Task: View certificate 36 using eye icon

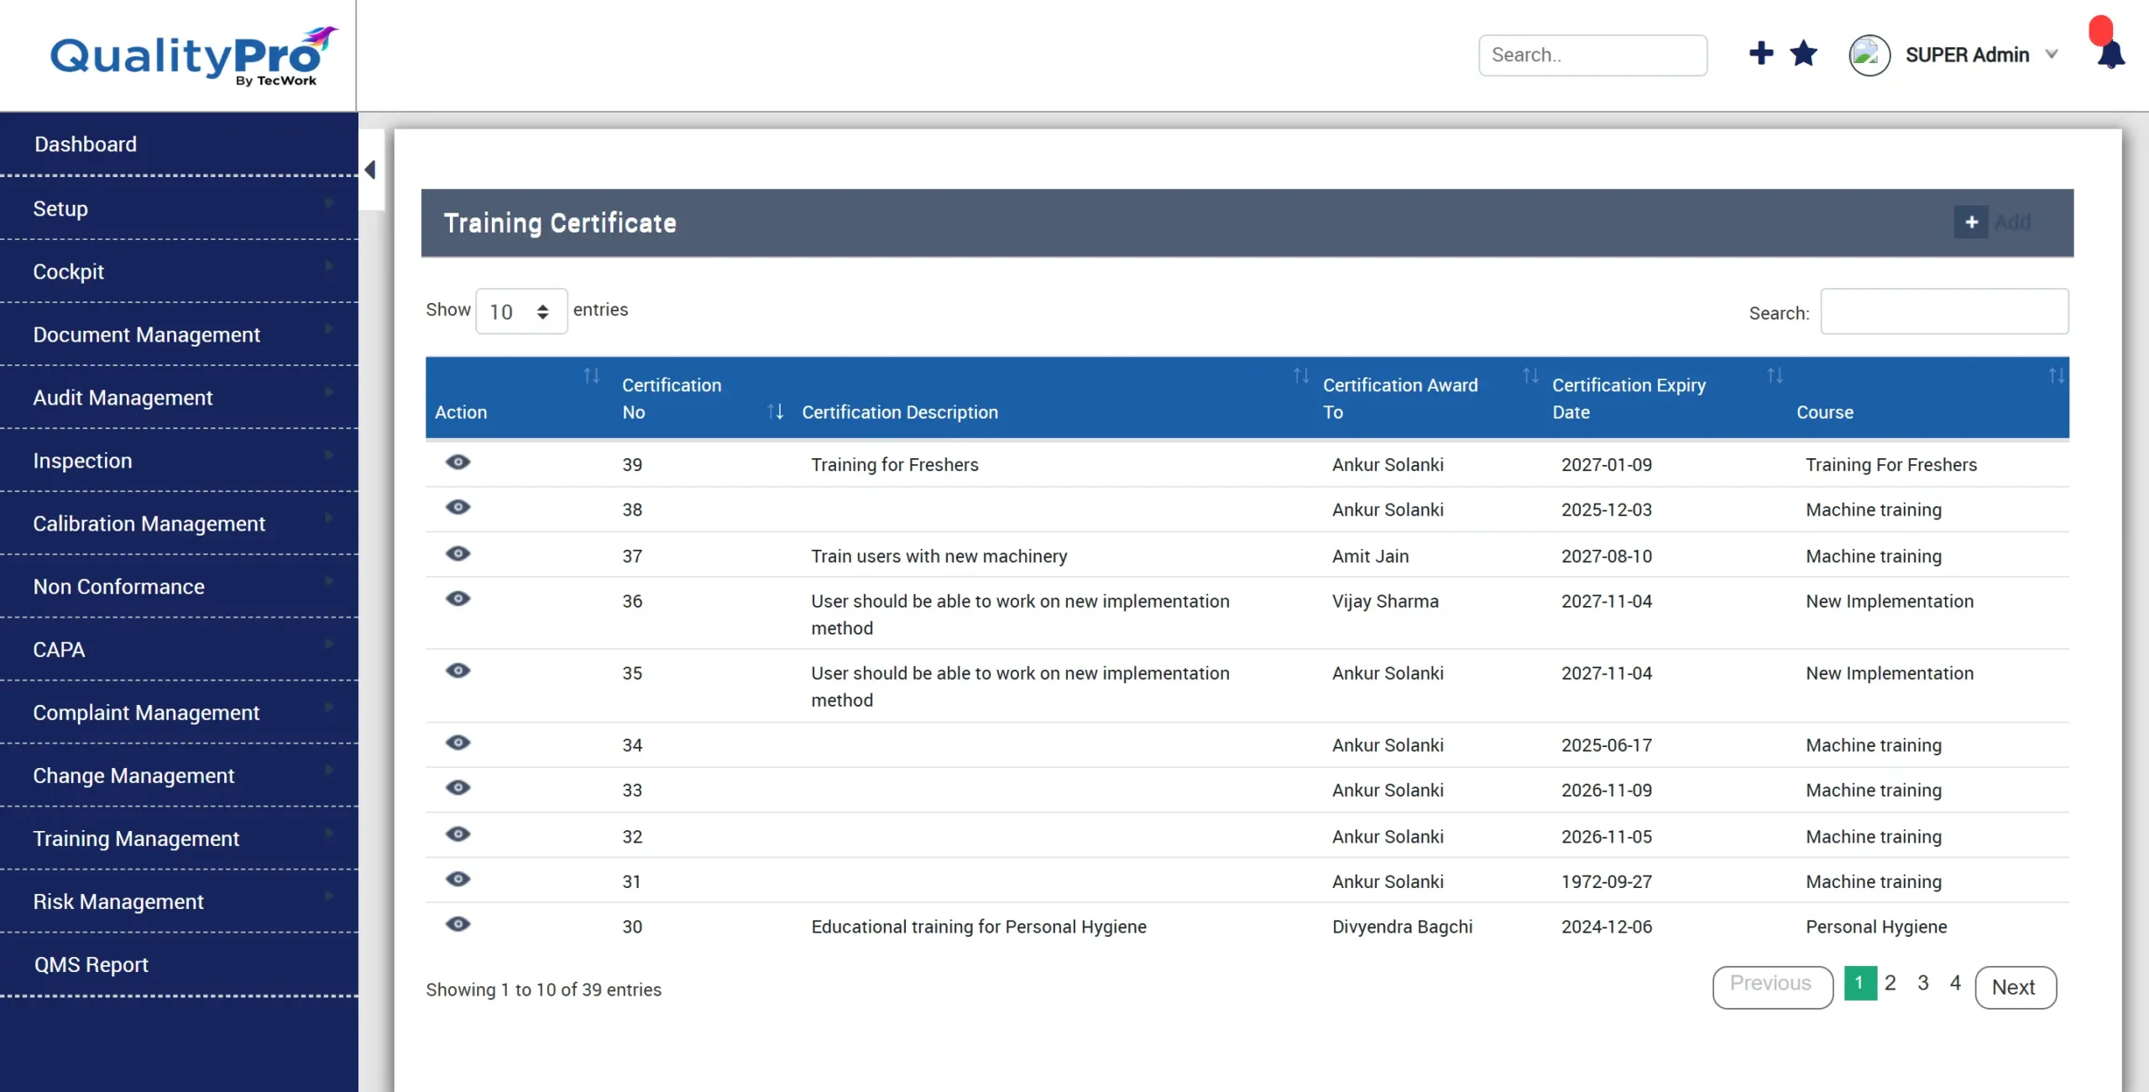Action: click(458, 598)
